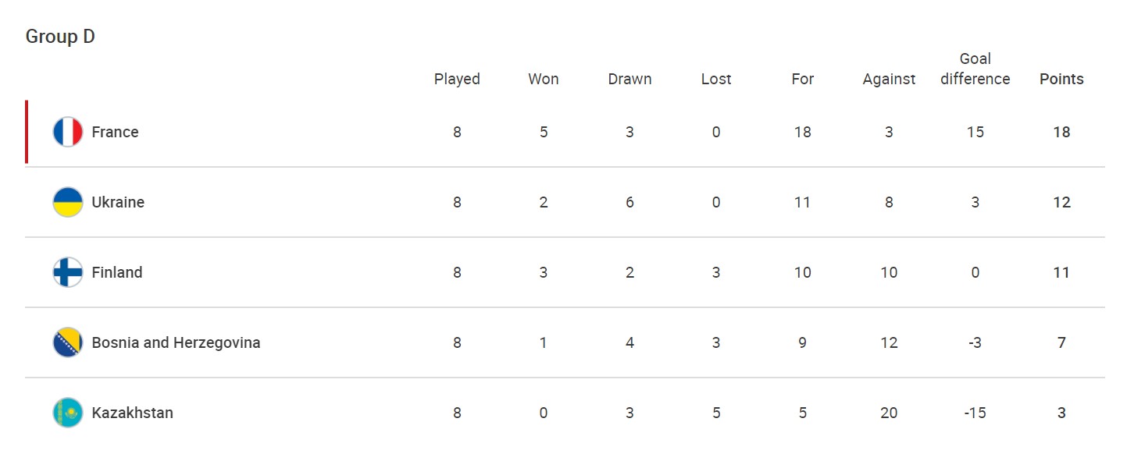Image resolution: width=1127 pixels, height=461 pixels.
Task: Click the Group D heading
Action: pos(60,37)
